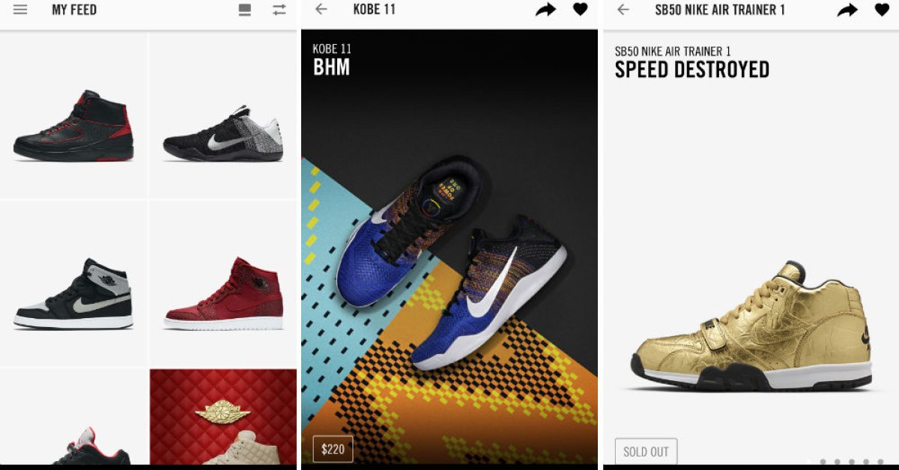
Task: Share the SB50 Nike Air Trainer 1
Action: click(847, 10)
